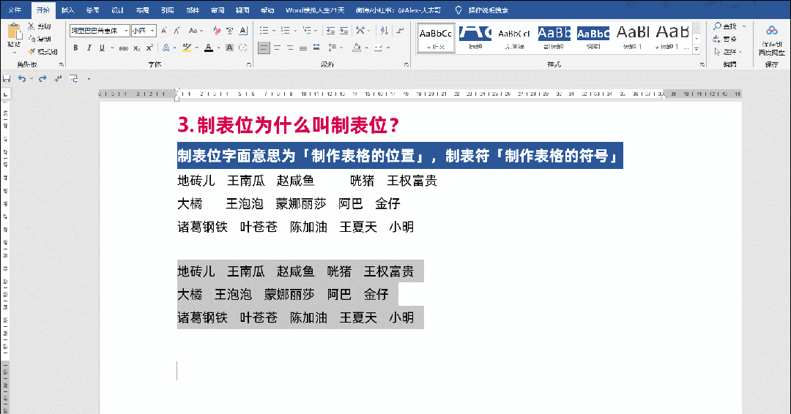This screenshot has height=414, width=791.
Task: Open the Paragraph dialog launcher
Action: coord(406,64)
